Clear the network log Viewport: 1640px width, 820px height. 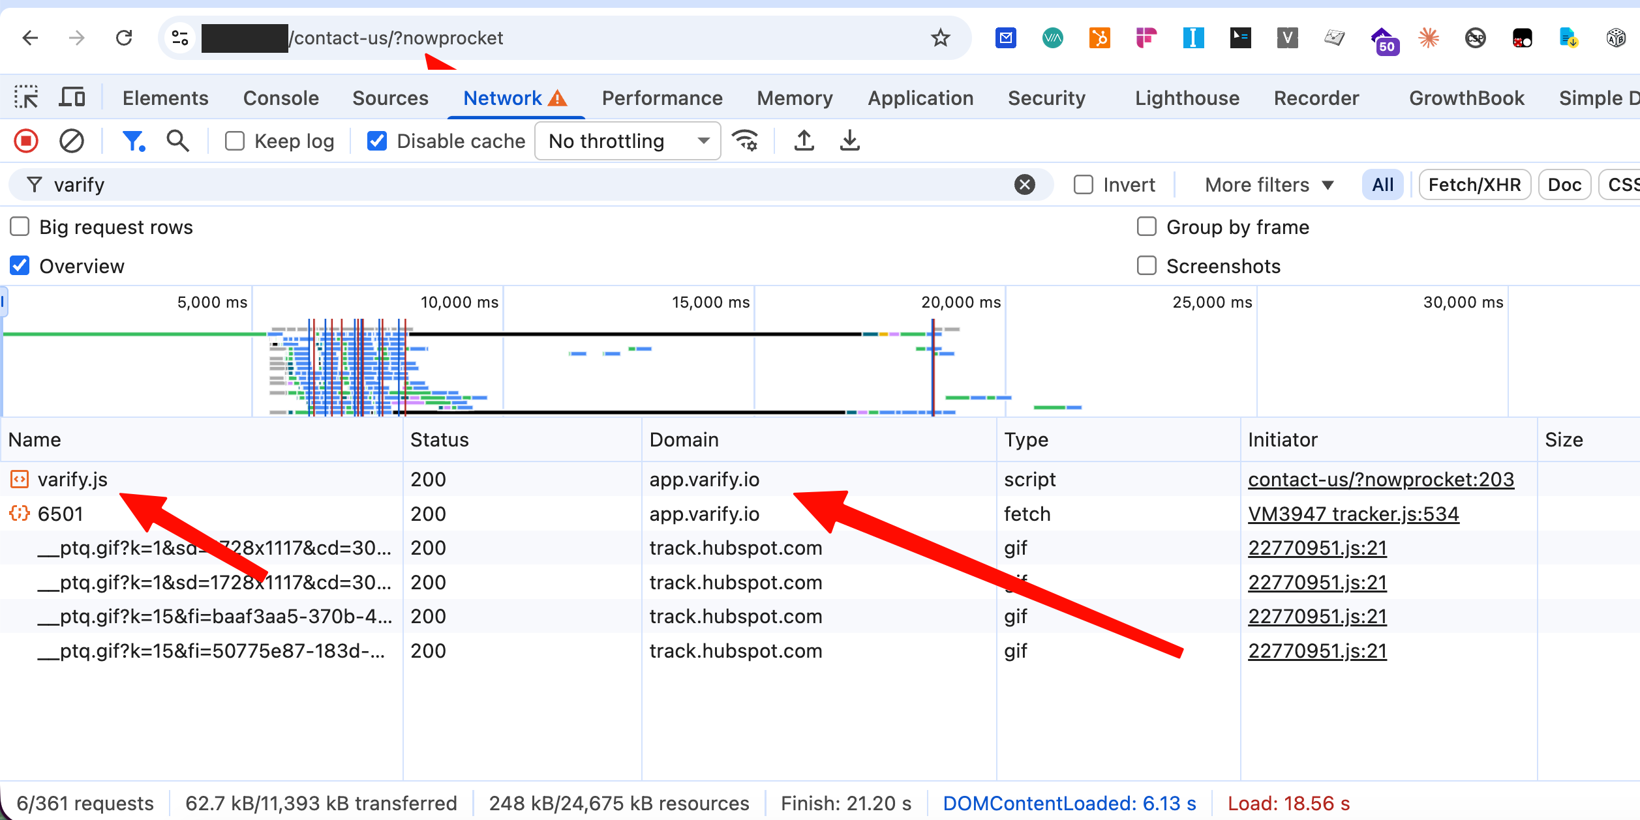pos(72,141)
